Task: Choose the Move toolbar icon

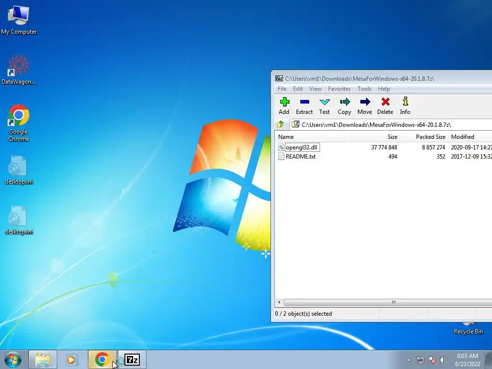Action: pos(365,106)
